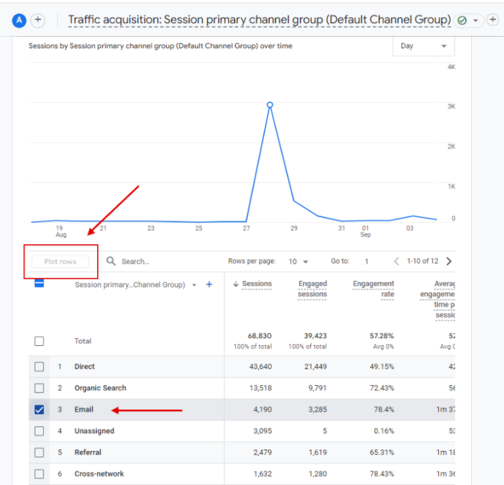Add a secondary dimension with the blue plus
Viewport: 504px width, 485px height.
pos(209,284)
